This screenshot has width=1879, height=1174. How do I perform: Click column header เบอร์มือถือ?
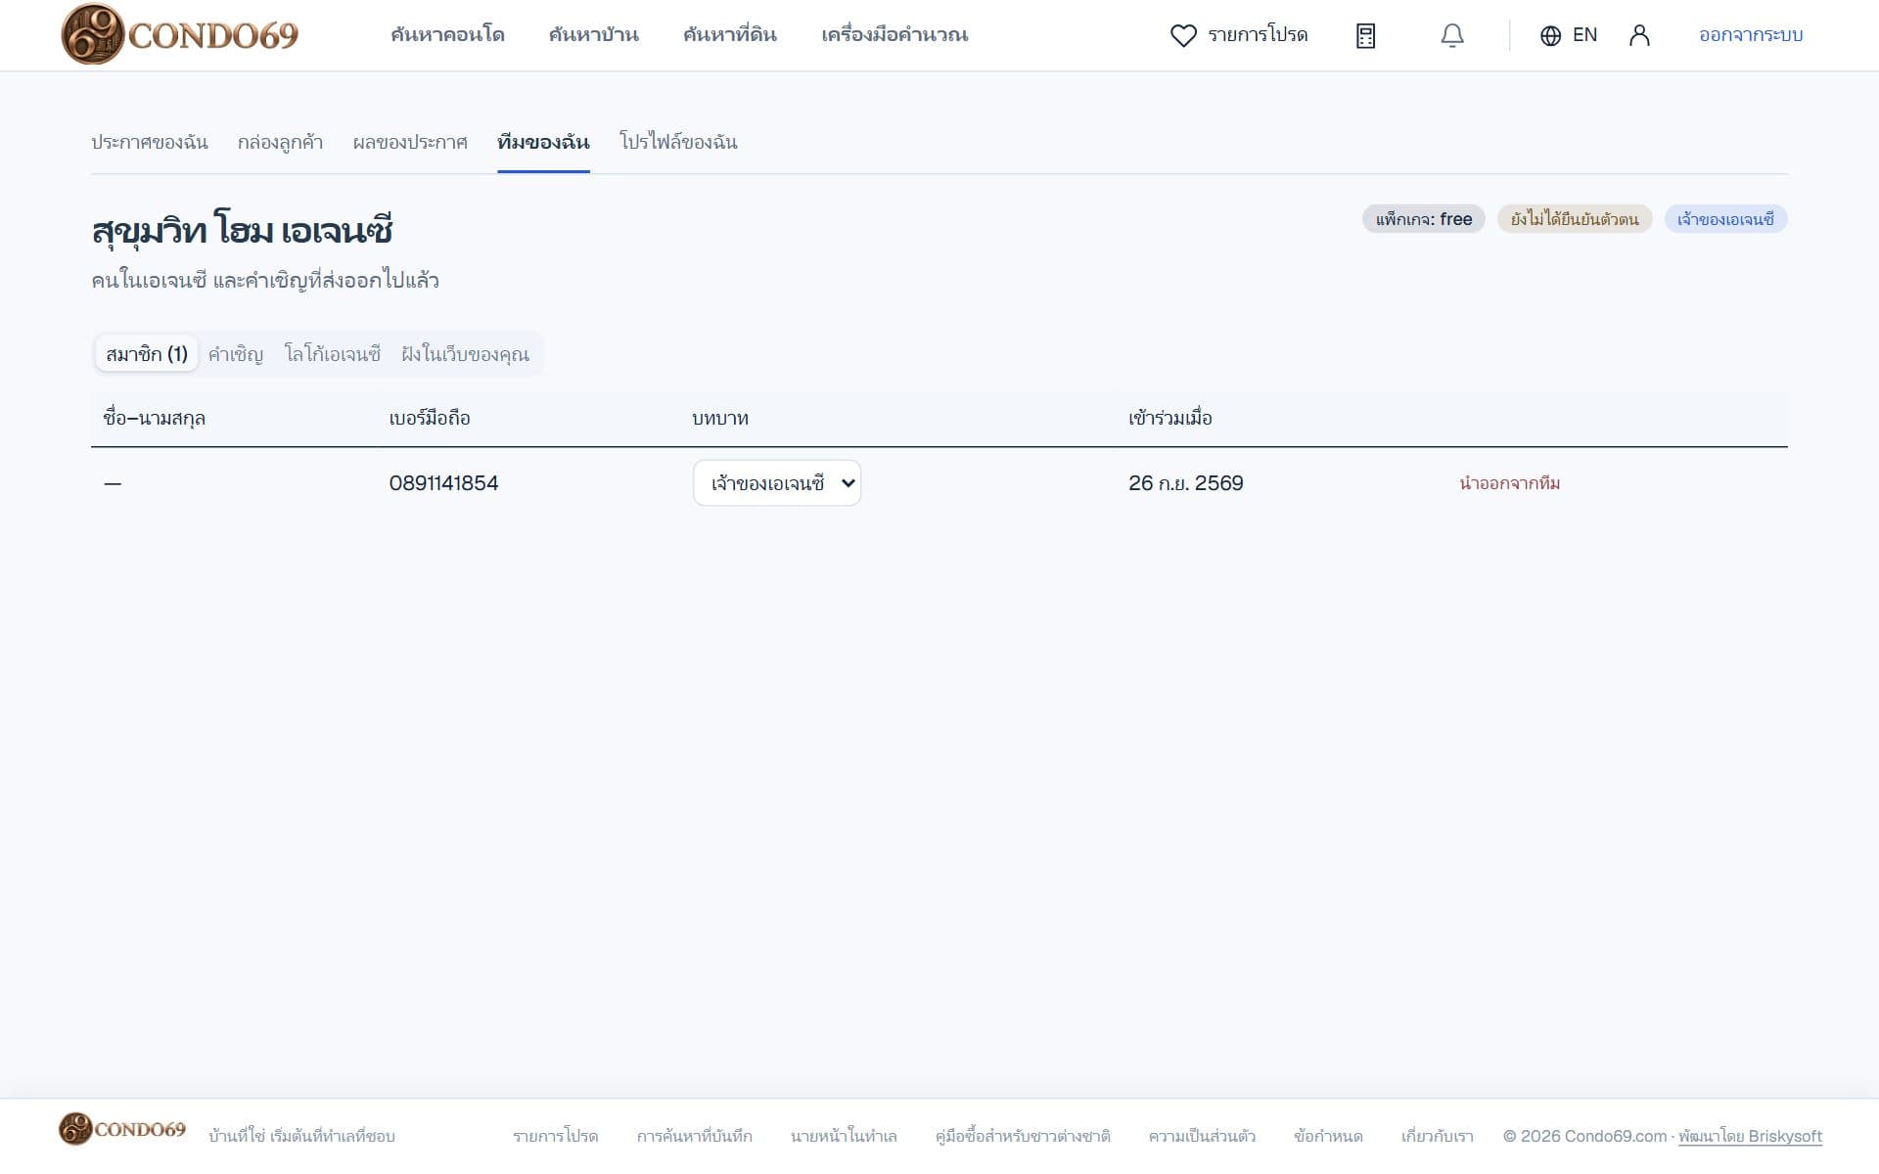click(x=430, y=419)
